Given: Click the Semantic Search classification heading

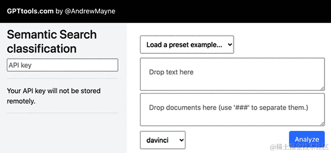Looking at the screenshot, I should pos(52,41).
